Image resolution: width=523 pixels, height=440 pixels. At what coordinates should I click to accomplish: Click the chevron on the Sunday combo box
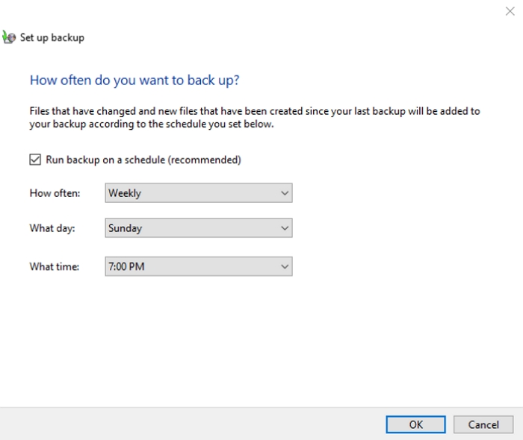[x=284, y=228]
